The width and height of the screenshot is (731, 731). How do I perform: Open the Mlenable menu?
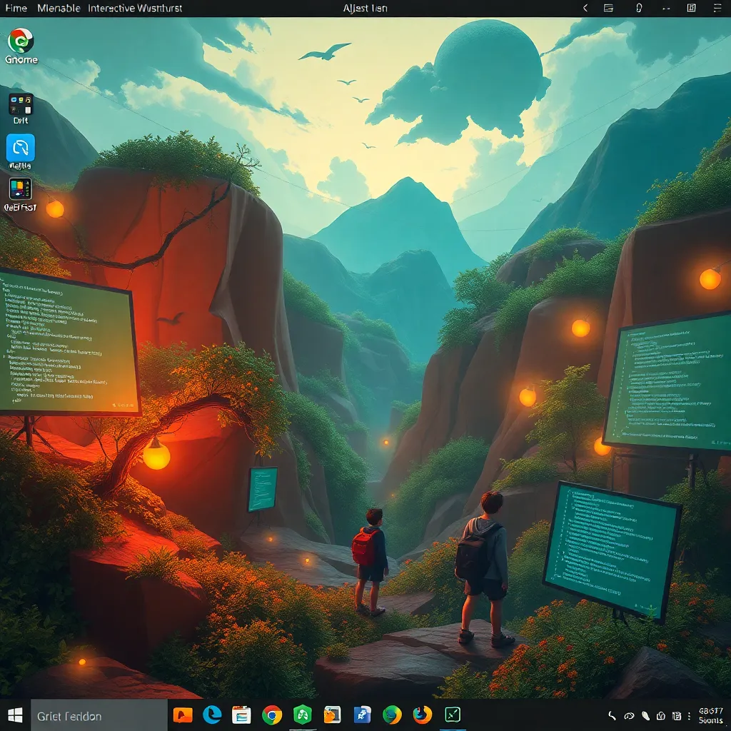[59, 8]
